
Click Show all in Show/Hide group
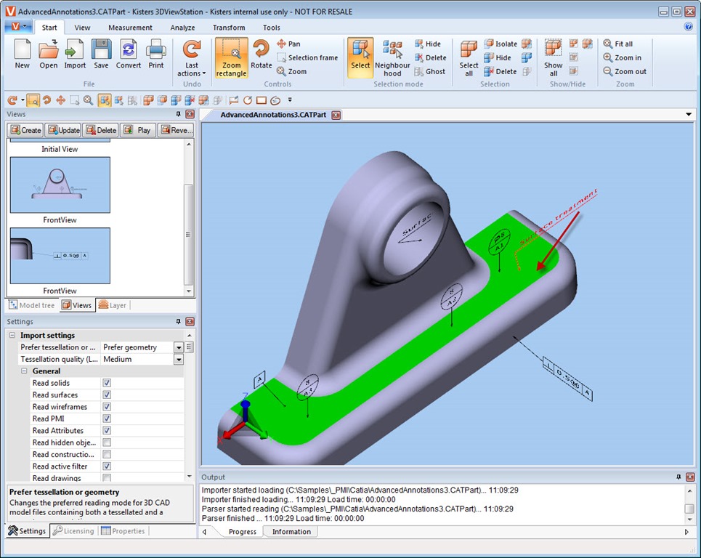(x=553, y=57)
